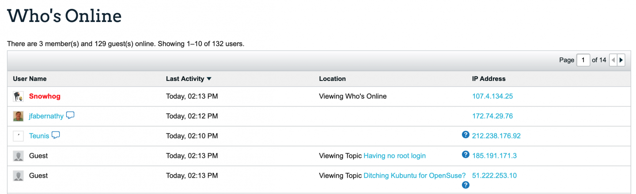636x194 pixels.
Task: Click Today, 02:12 PM activity time
Action: [x=192, y=116]
